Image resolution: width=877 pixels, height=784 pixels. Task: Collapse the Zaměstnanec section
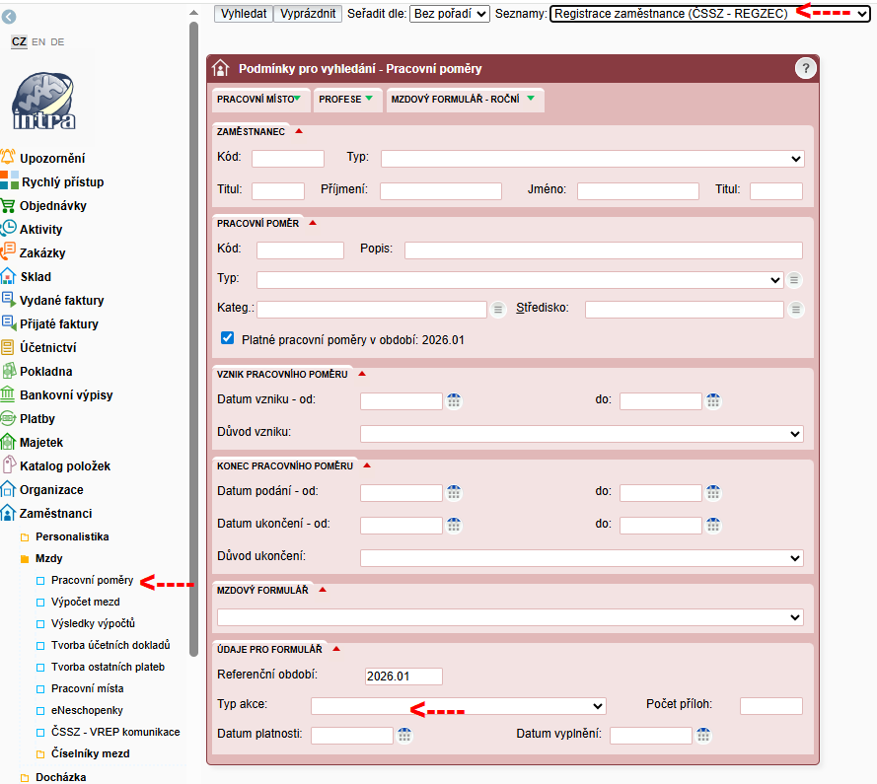(298, 131)
